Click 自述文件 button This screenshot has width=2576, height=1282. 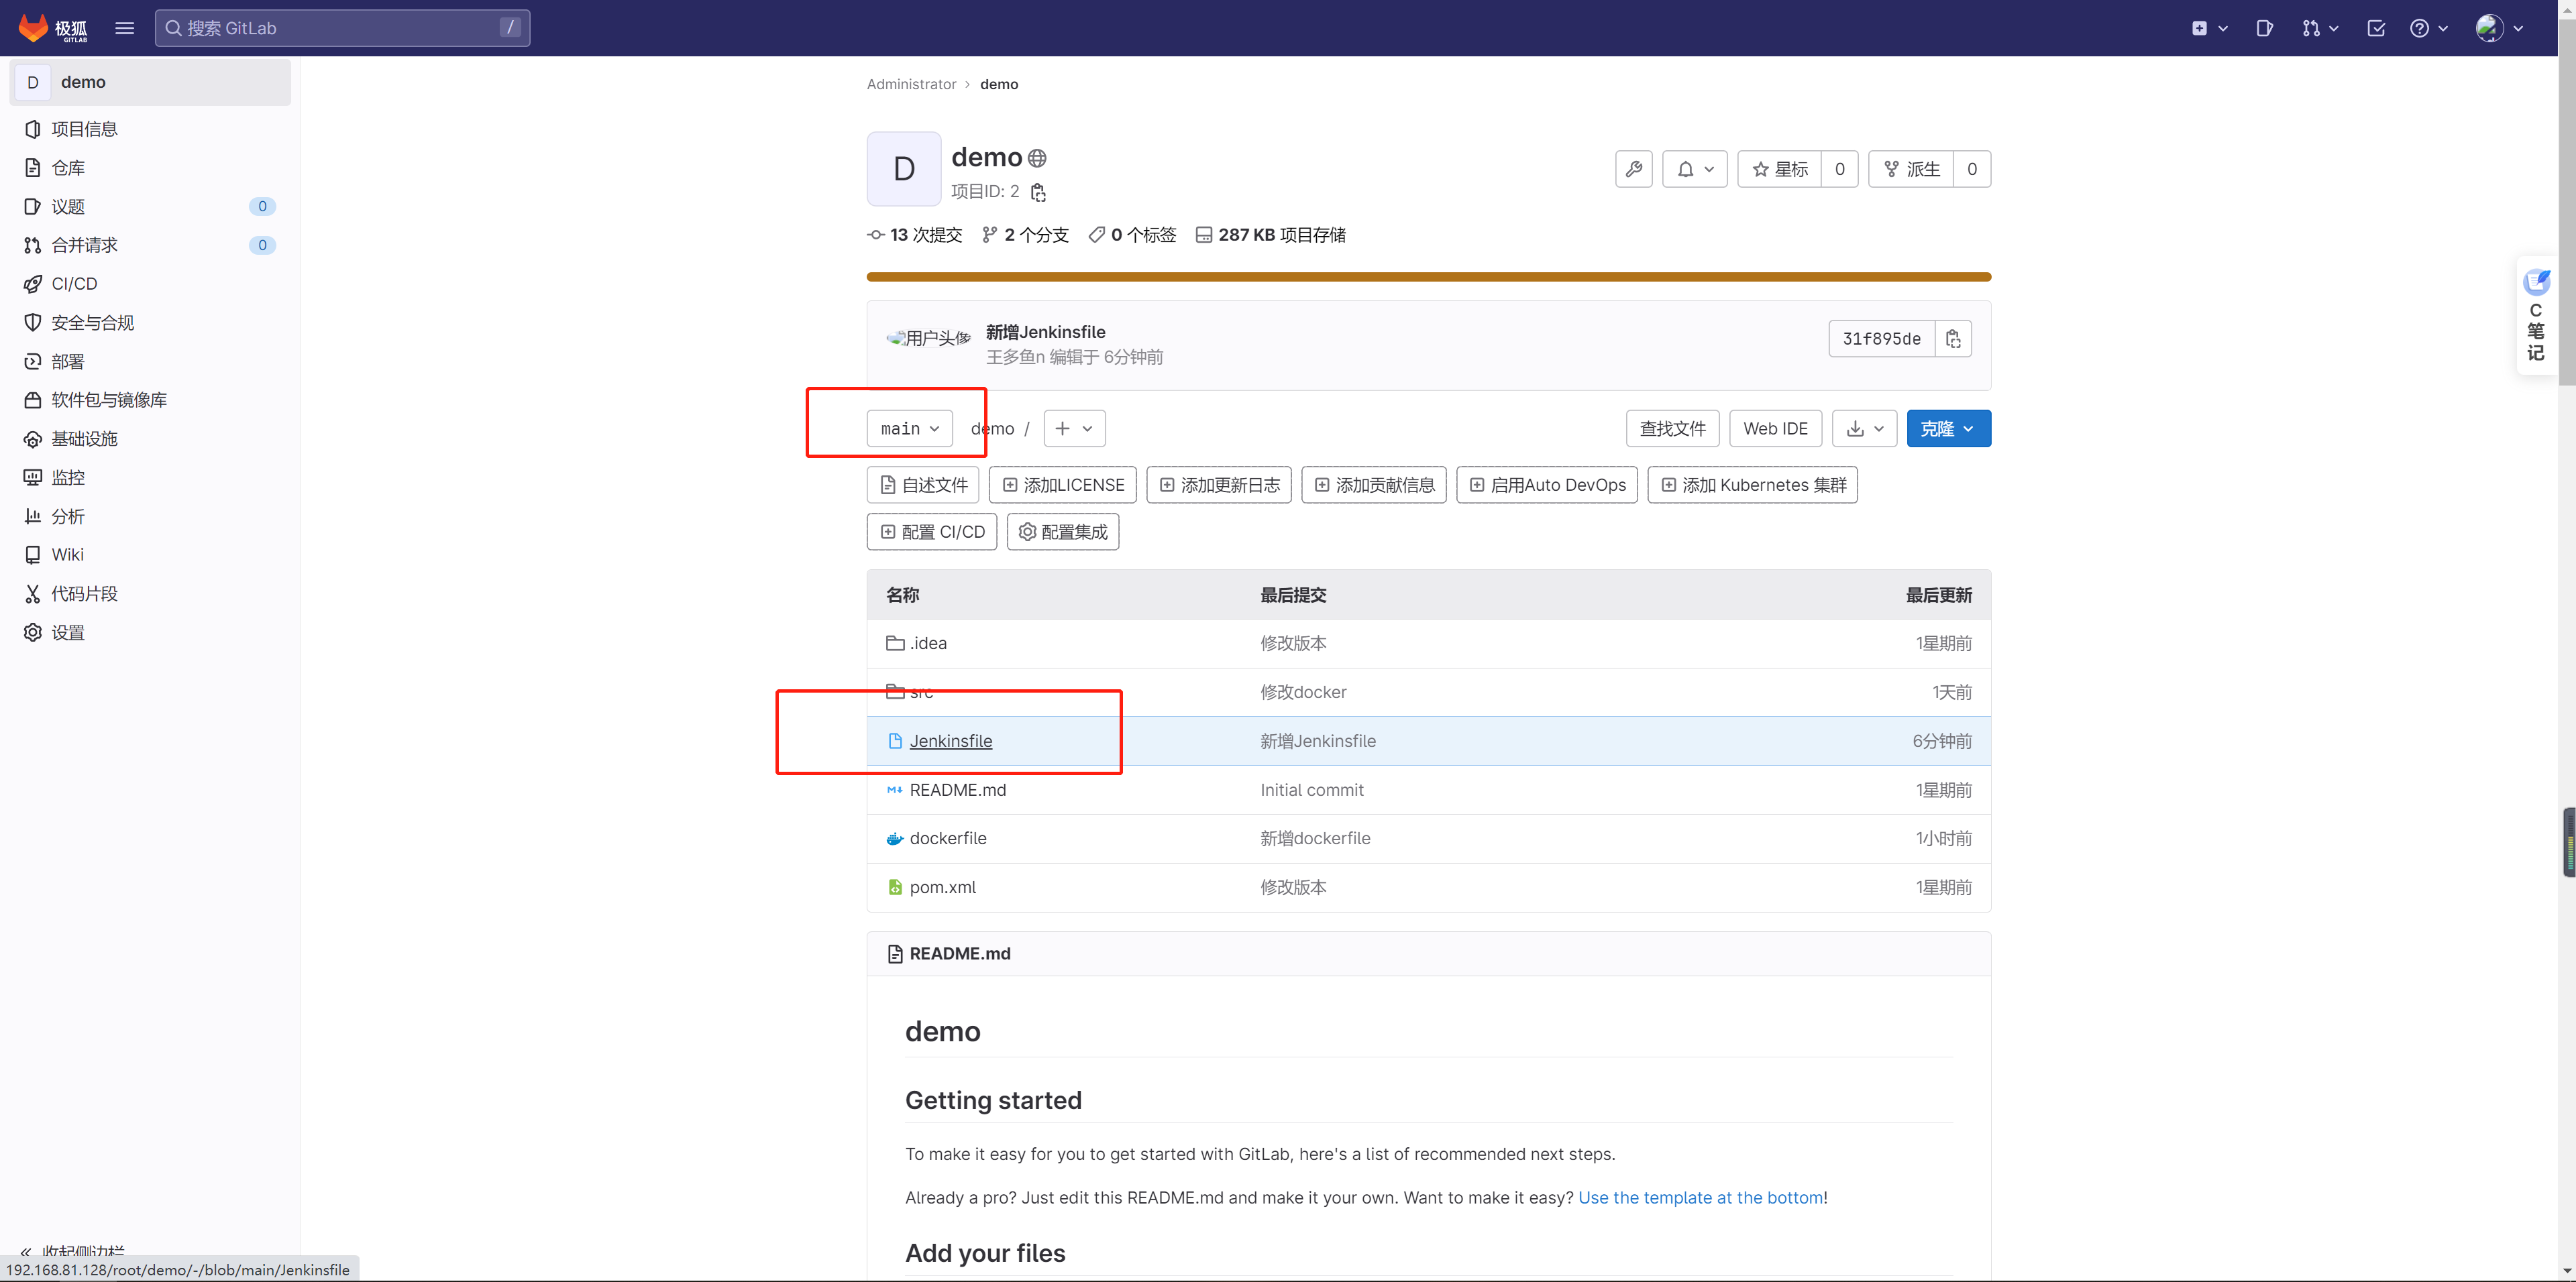click(x=923, y=485)
